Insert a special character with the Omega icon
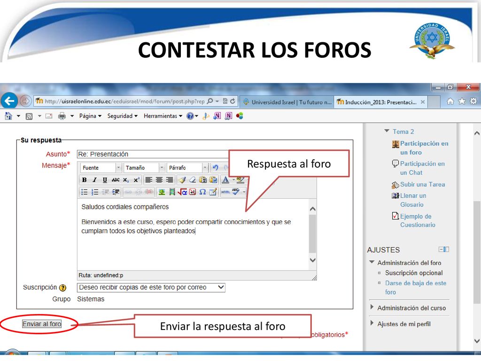The image size is (481, 361). pos(202,192)
